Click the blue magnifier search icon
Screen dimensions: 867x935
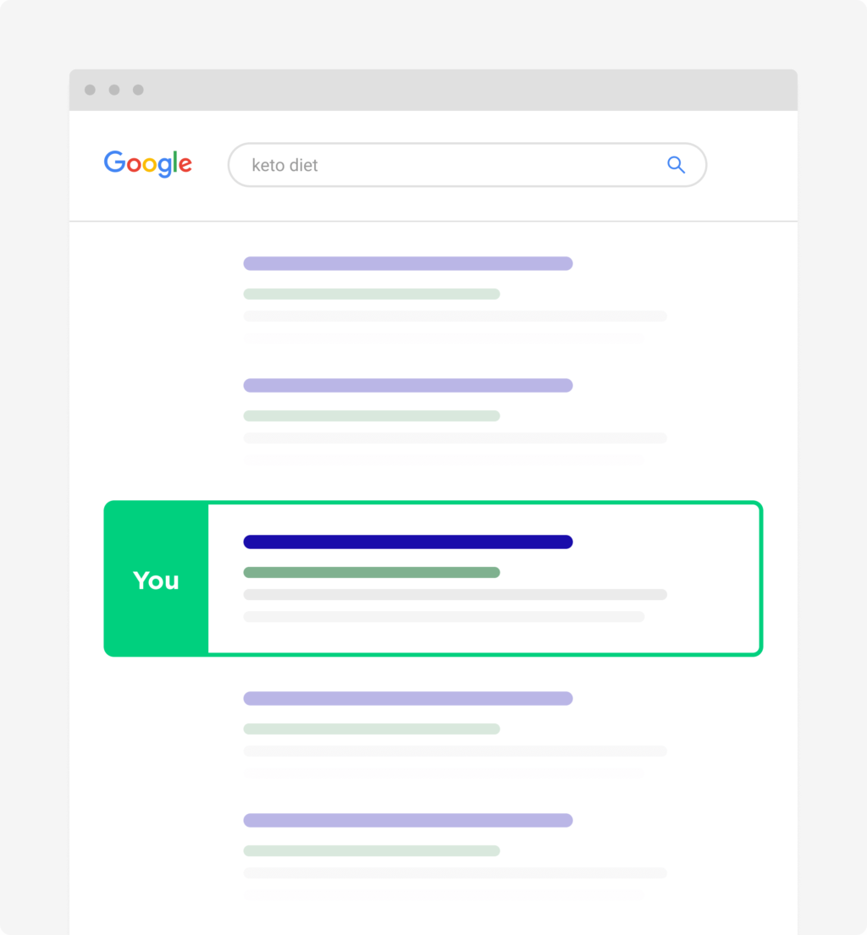coord(676,165)
